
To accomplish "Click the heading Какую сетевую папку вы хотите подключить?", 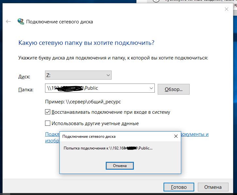I will point(86,43).
